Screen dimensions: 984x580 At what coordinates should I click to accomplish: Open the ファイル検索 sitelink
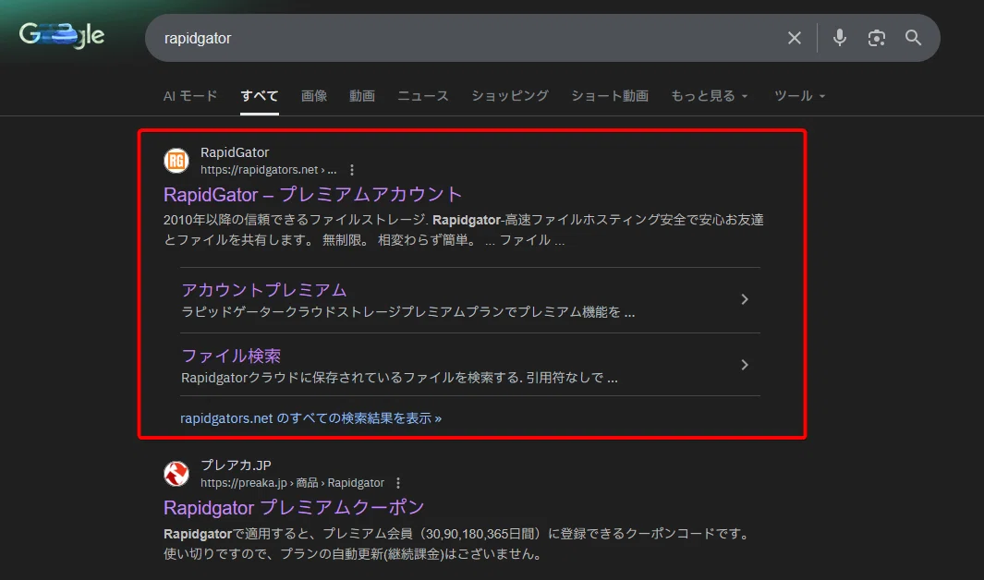(x=231, y=356)
